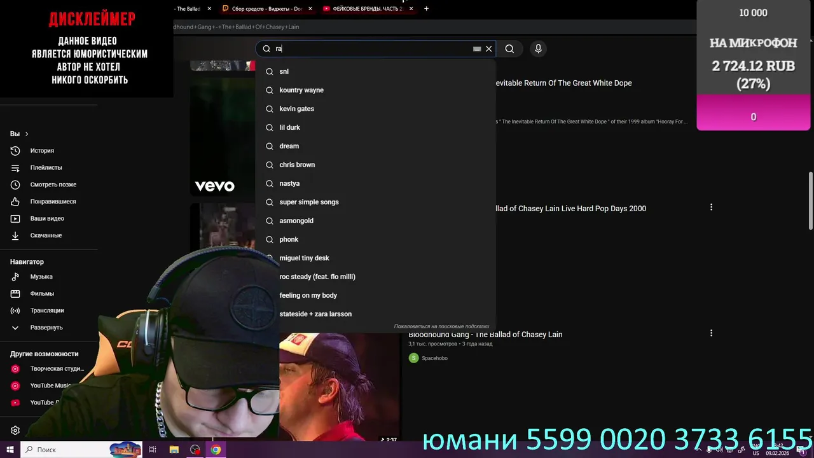Open the on-screen keyboard icon in search box

coord(477,49)
